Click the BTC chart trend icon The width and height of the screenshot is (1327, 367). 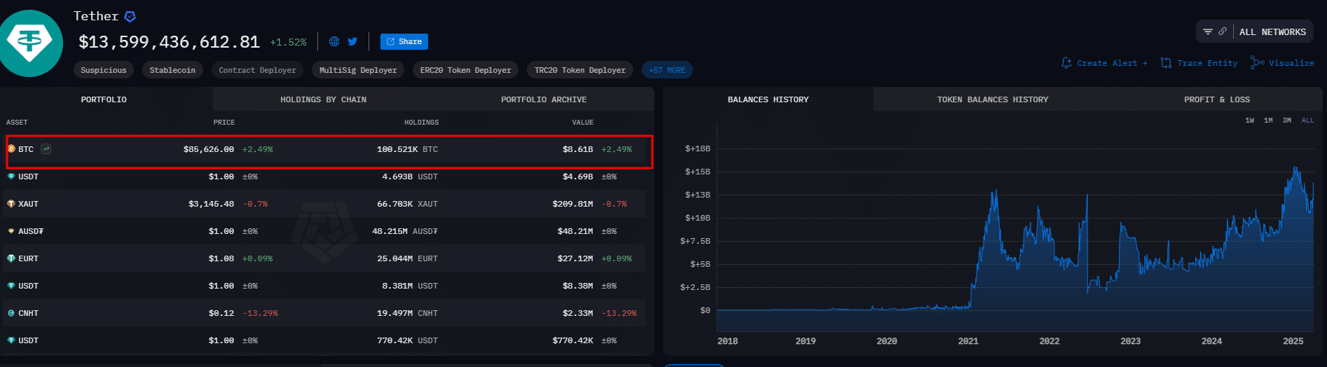(46, 148)
